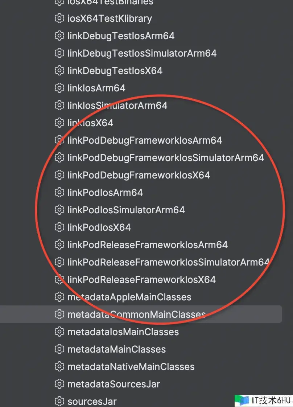The height and width of the screenshot is (407, 293).
Task: Click gear icon beside iosX64TestKlibrary
Action: (59, 18)
